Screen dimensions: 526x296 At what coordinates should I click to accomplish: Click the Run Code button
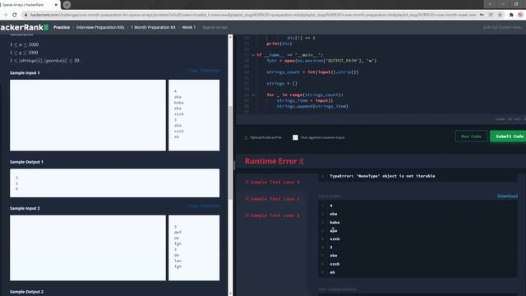(471, 136)
